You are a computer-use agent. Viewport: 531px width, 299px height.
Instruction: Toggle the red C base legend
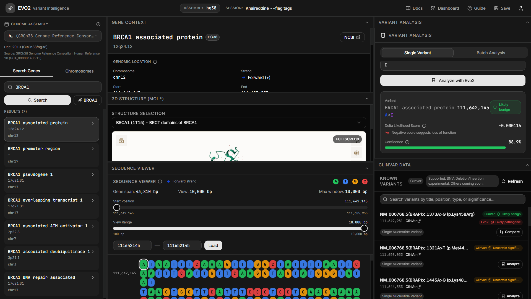pos(365,182)
